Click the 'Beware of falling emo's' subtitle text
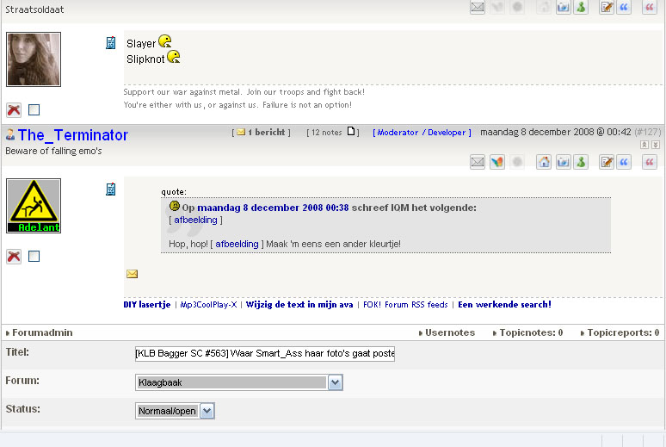Image resolution: width=666 pixels, height=447 pixels. tap(53, 151)
